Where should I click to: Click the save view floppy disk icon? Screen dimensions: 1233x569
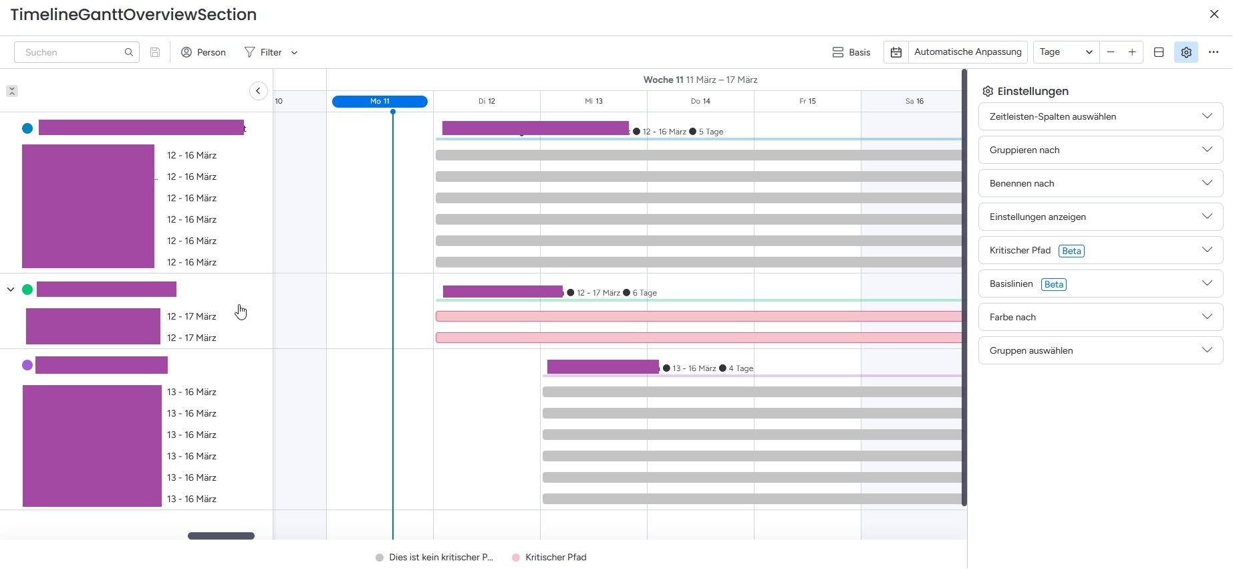pyautogui.click(x=155, y=52)
